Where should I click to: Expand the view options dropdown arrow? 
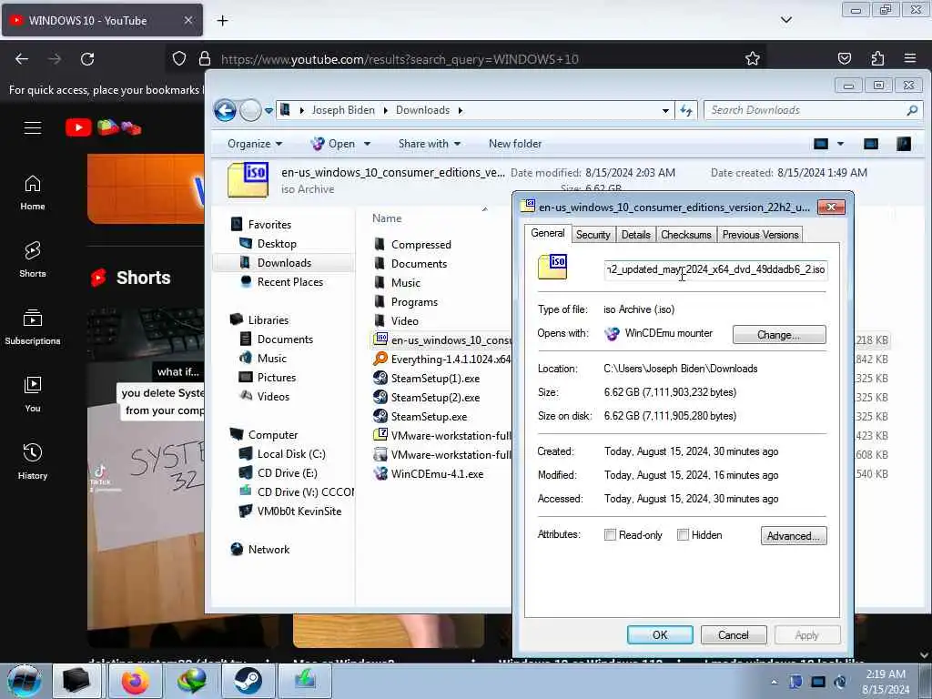coord(840,144)
